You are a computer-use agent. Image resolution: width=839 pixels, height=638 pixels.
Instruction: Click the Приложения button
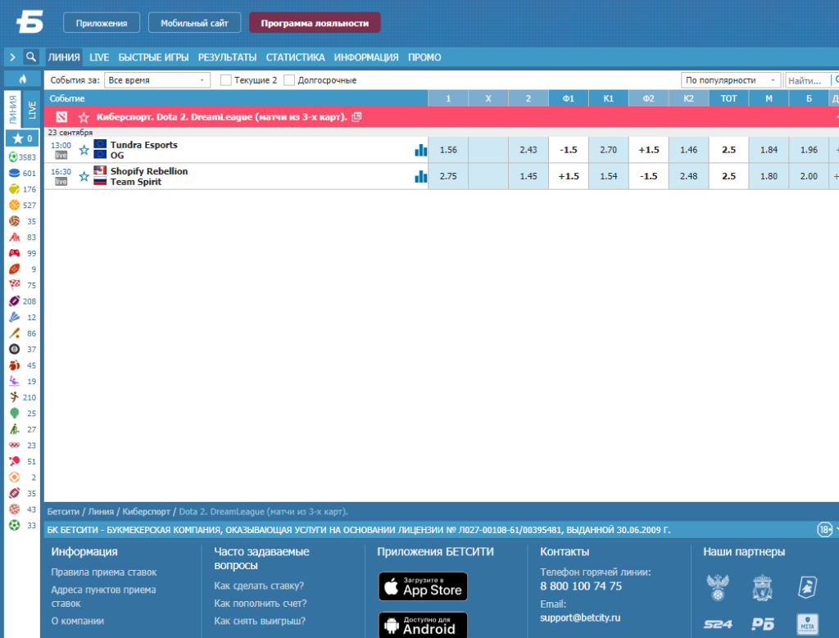(x=102, y=23)
